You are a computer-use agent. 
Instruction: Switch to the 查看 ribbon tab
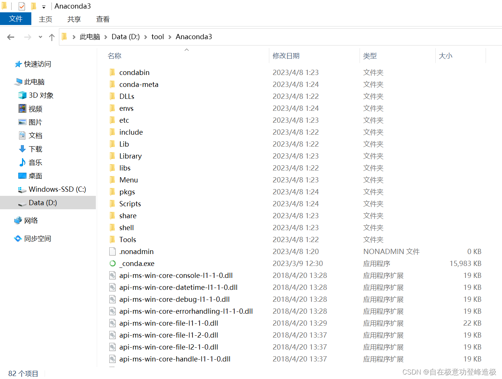point(103,19)
